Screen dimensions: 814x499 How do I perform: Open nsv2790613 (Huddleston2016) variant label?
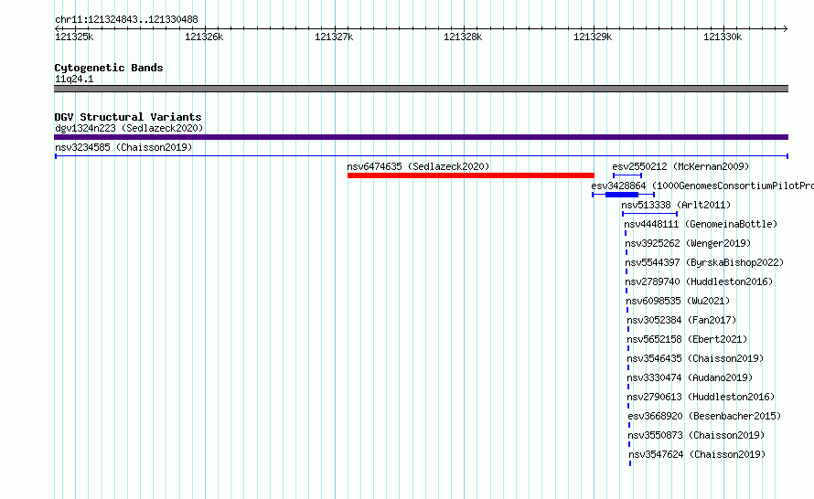tap(701, 397)
